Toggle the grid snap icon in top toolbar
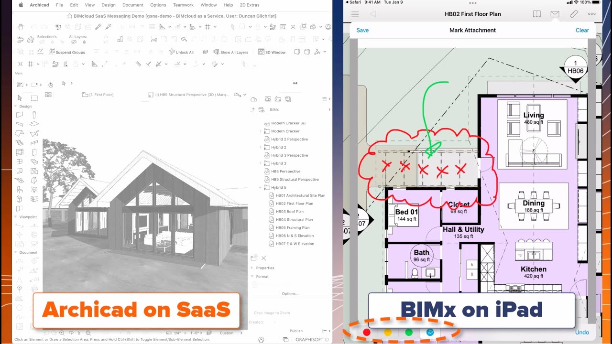This screenshot has width=612, height=344. click(x=207, y=27)
